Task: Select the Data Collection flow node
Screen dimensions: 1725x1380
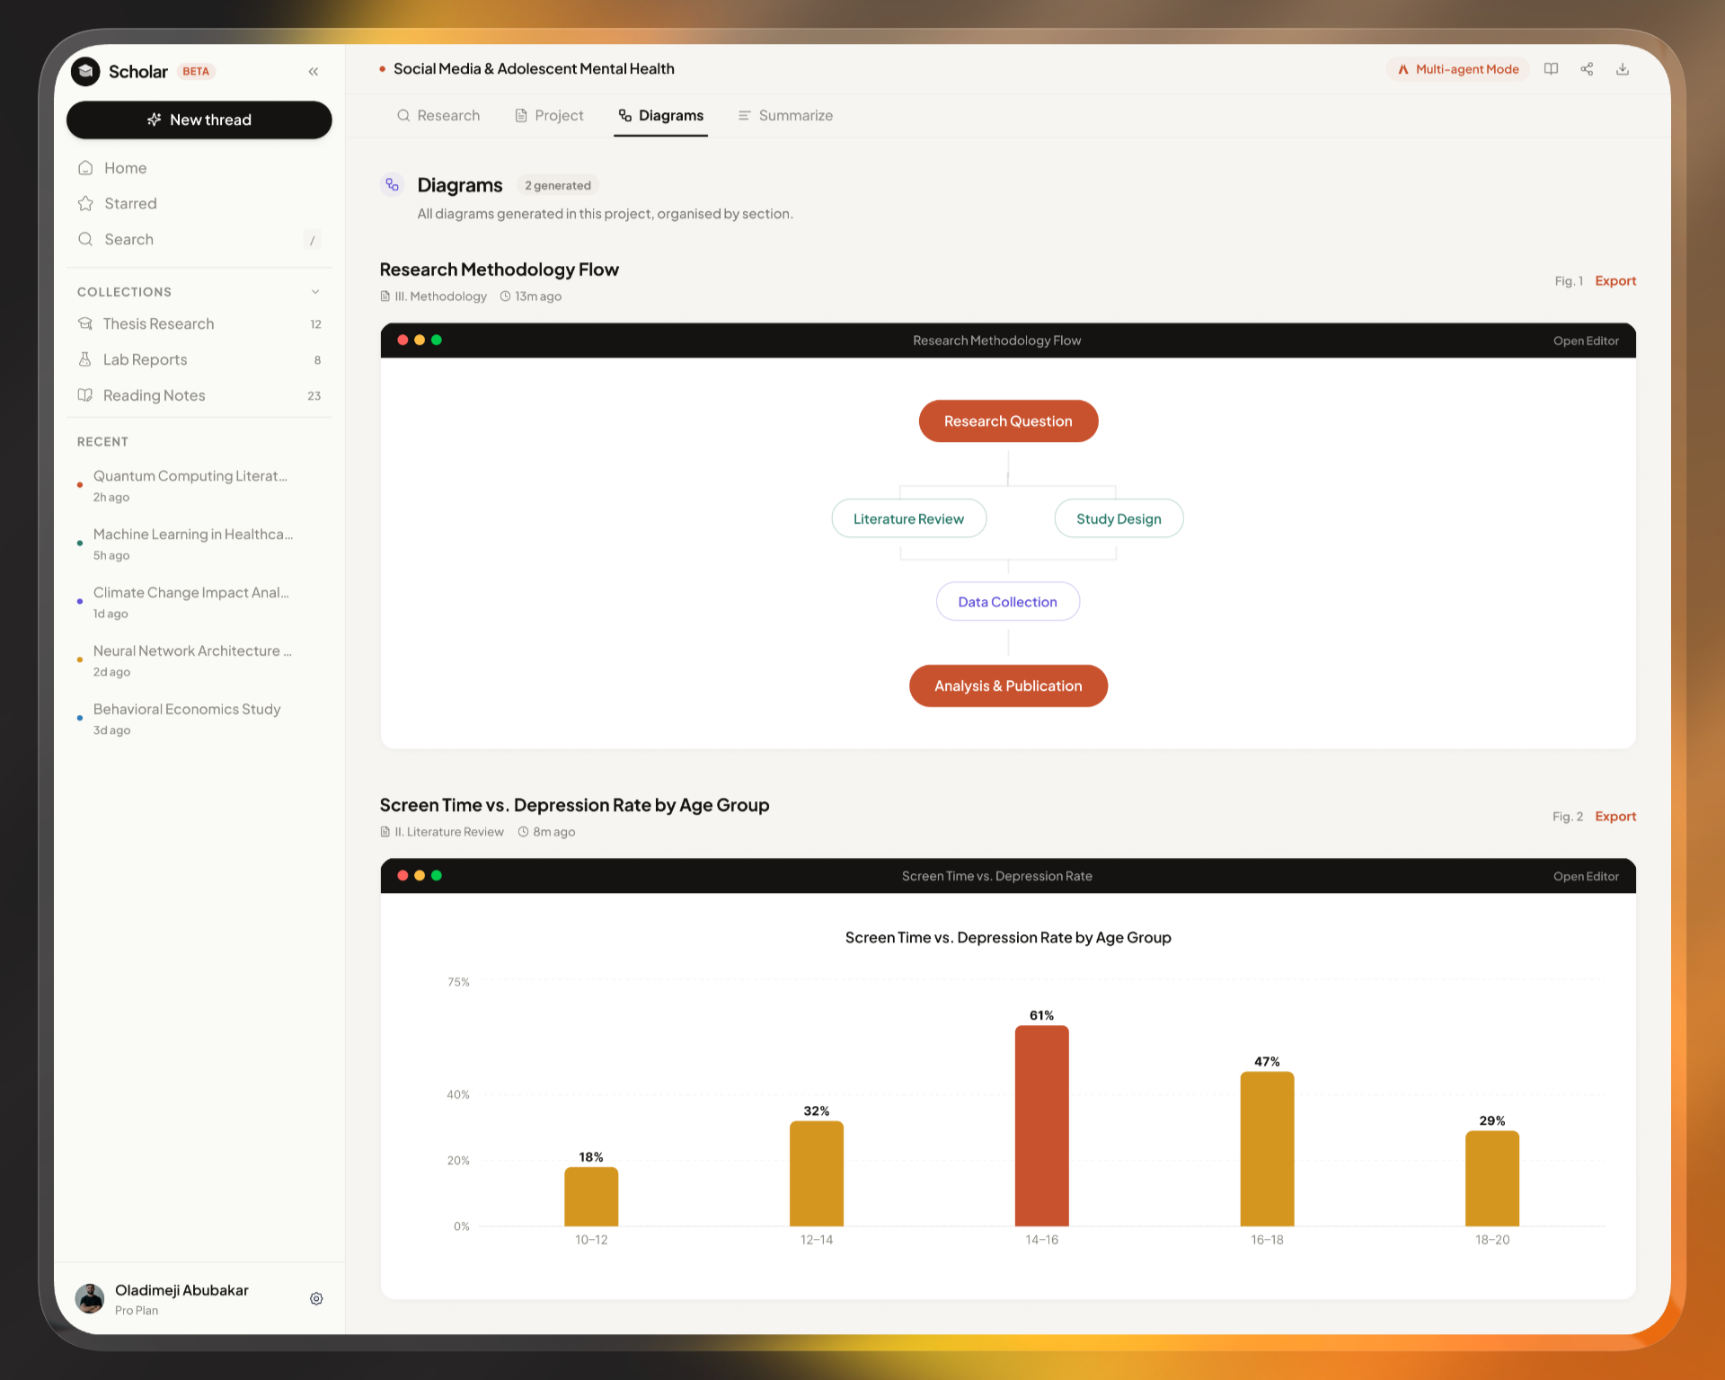Action: point(1007,602)
